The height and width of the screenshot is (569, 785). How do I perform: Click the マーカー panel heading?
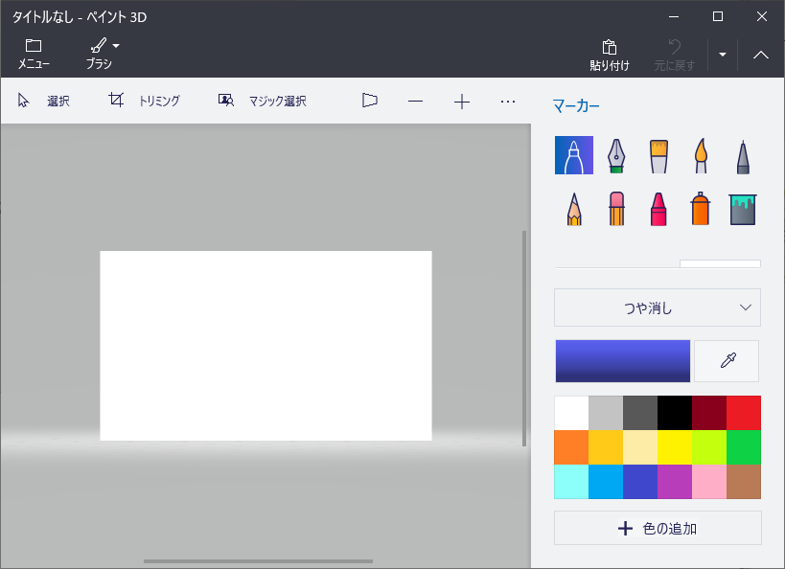click(x=576, y=105)
